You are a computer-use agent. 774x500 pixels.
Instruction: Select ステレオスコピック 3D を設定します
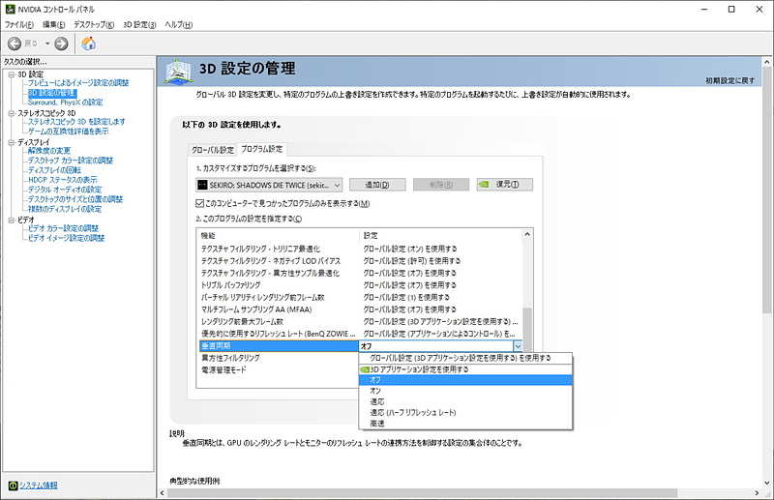(76, 122)
